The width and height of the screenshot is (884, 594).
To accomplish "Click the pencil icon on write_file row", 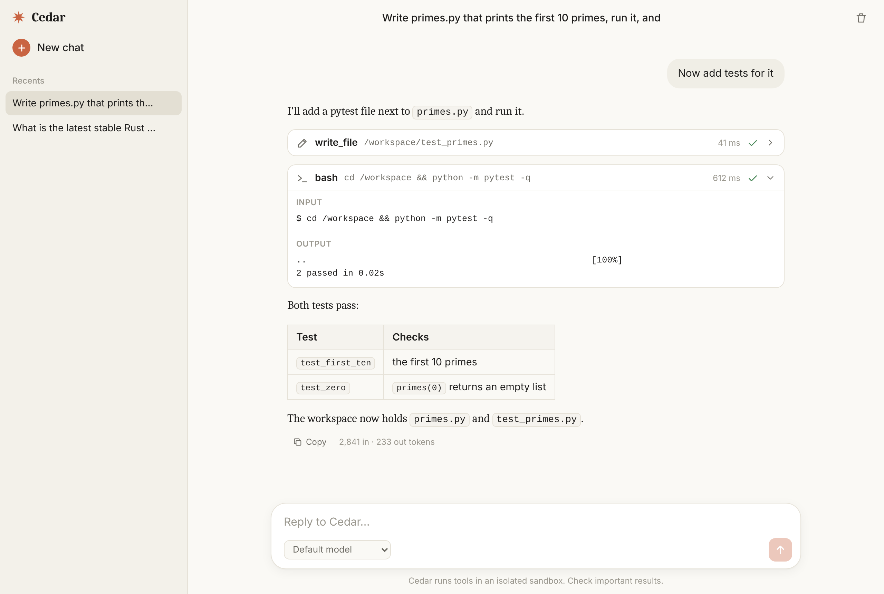I will [x=302, y=143].
